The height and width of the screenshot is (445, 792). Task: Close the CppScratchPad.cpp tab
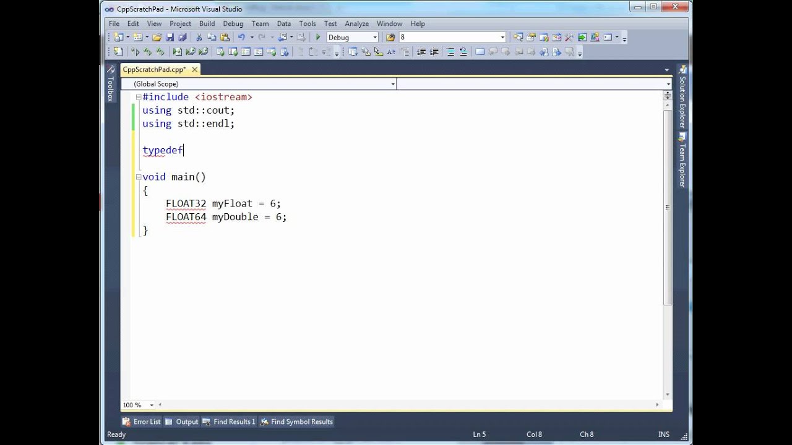click(x=194, y=70)
